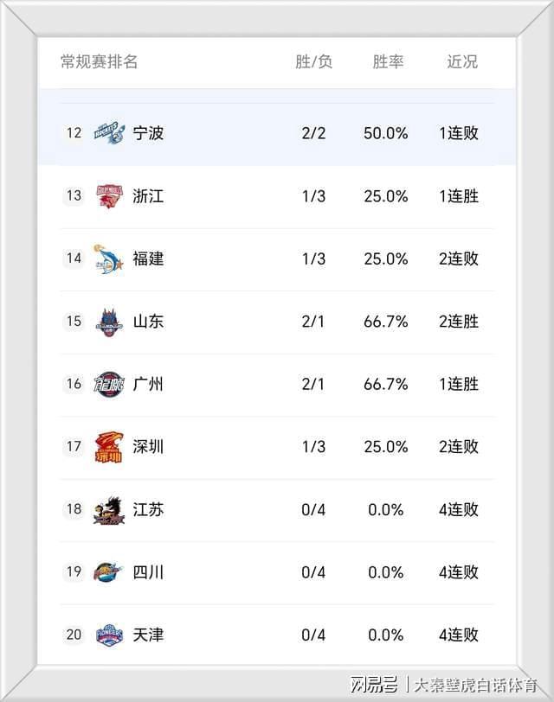
Task: Click the 胜率 column header
Action: pyautogui.click(x=387, y=62)
